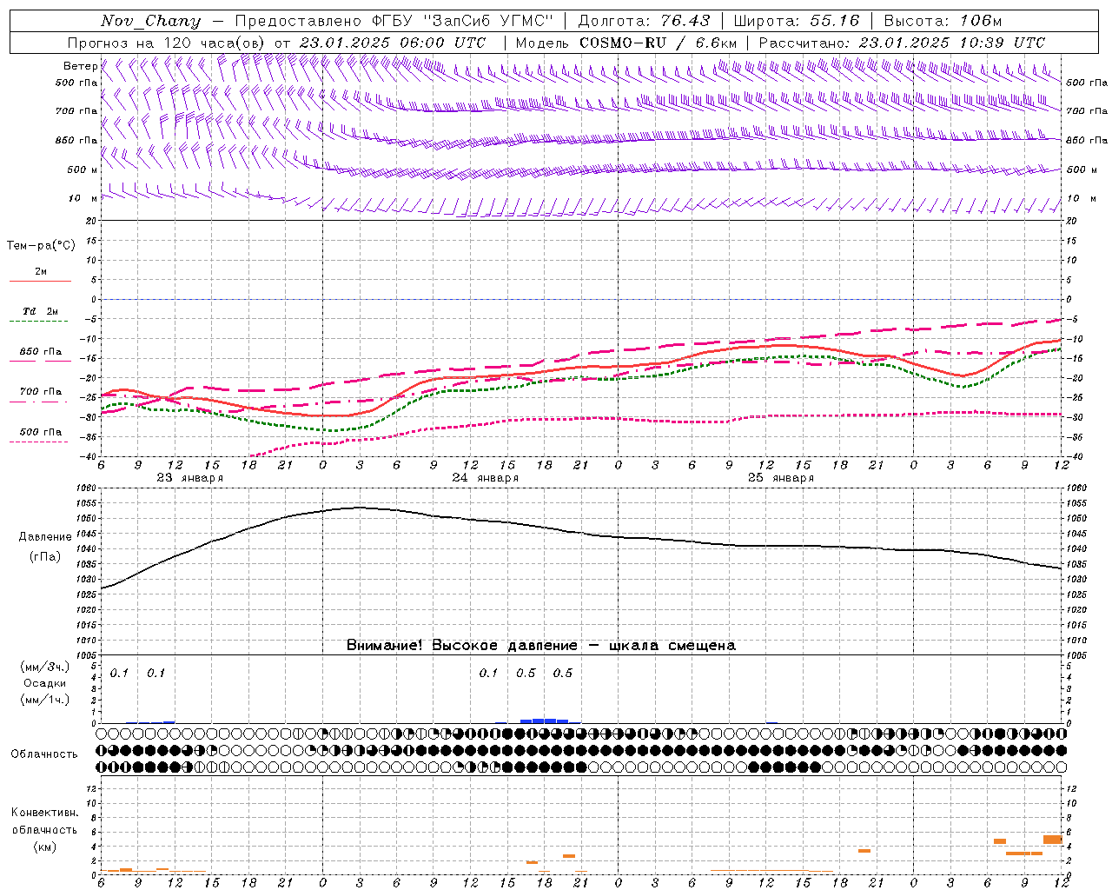Click the 25 января date label
1112x890 pixels.
point(780,478)
